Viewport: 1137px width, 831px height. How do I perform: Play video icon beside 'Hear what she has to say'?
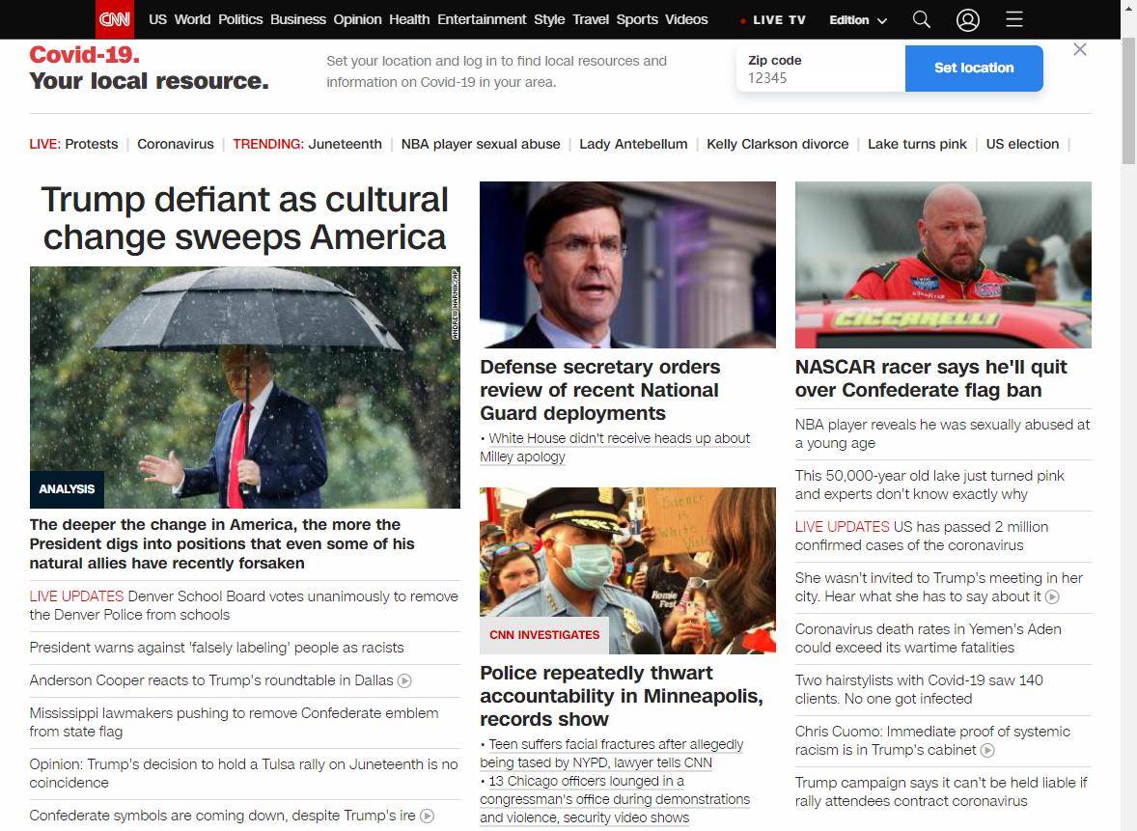point(1051,596)
